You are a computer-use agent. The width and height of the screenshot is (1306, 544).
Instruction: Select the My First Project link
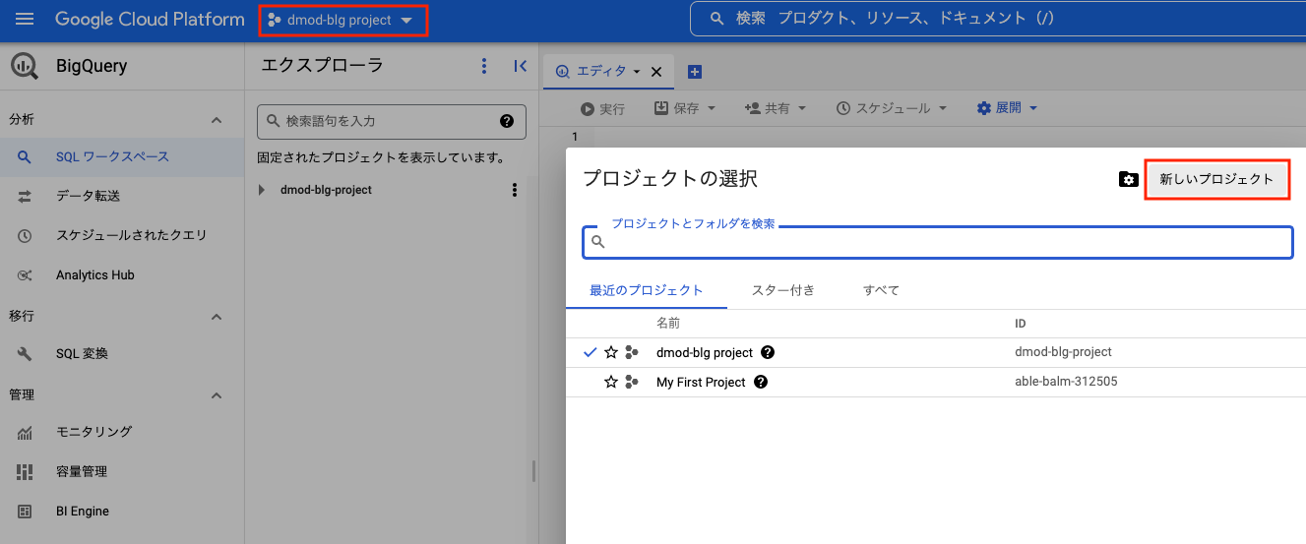[701, 382]
